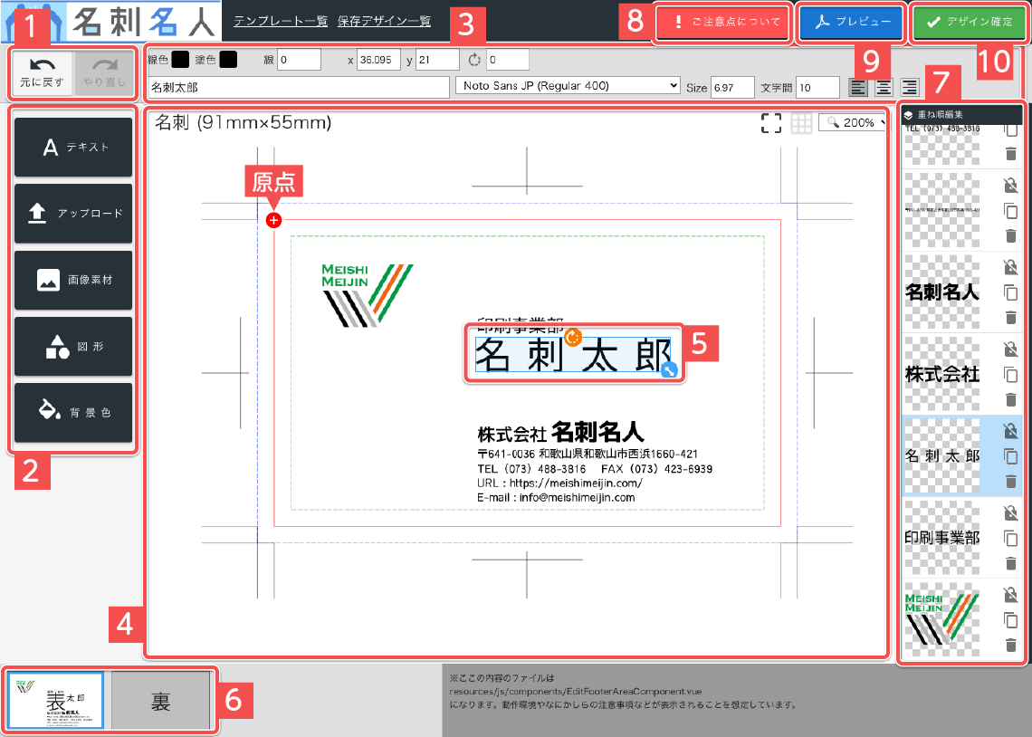Click the 線 line width field
This screenshot has width=1032, height=737.
[299, 60]
